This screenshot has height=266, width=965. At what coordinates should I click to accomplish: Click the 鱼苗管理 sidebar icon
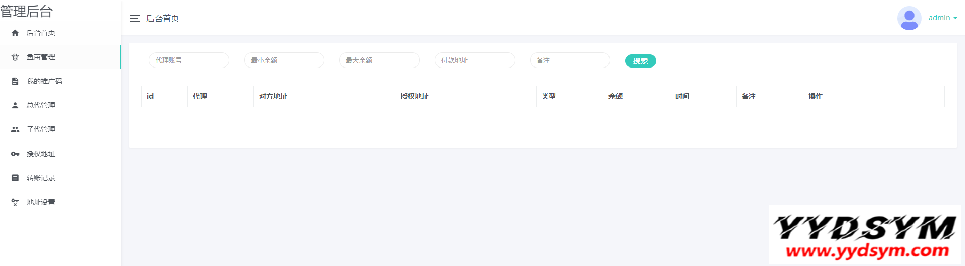[x=15, y=57]
